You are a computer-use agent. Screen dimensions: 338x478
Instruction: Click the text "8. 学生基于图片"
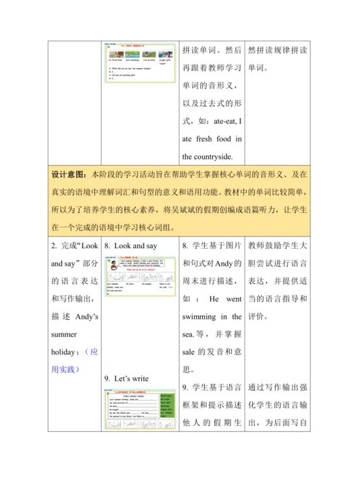(212, 245)
